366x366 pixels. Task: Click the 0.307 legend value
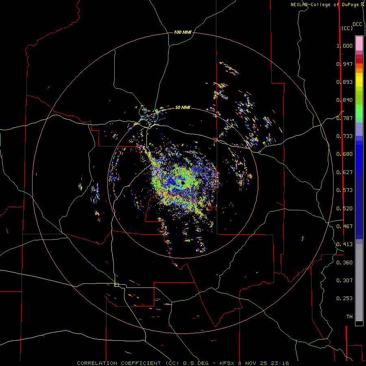[x=344, y=281]
